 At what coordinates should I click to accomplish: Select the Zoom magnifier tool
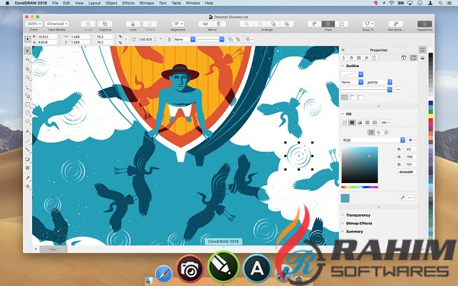click(x=27, y=78)
